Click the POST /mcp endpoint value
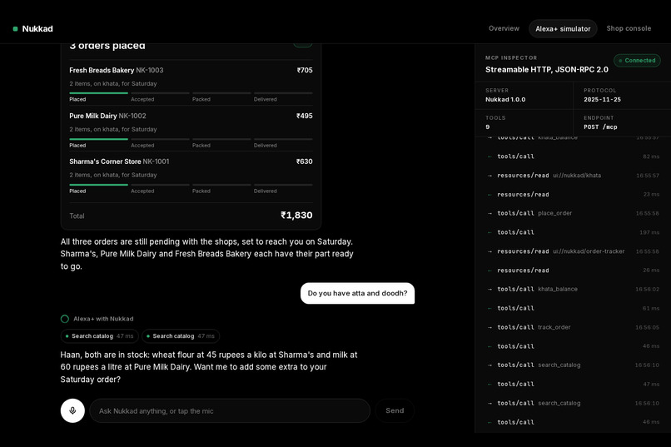Viewport: 671px width, 447px height. click(600, 127)
